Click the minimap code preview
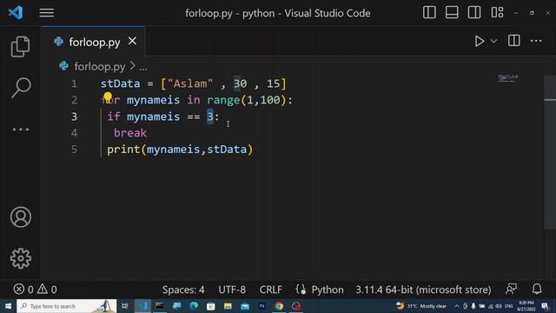This screenshot has width=556, height=313. tap(507, 77)
